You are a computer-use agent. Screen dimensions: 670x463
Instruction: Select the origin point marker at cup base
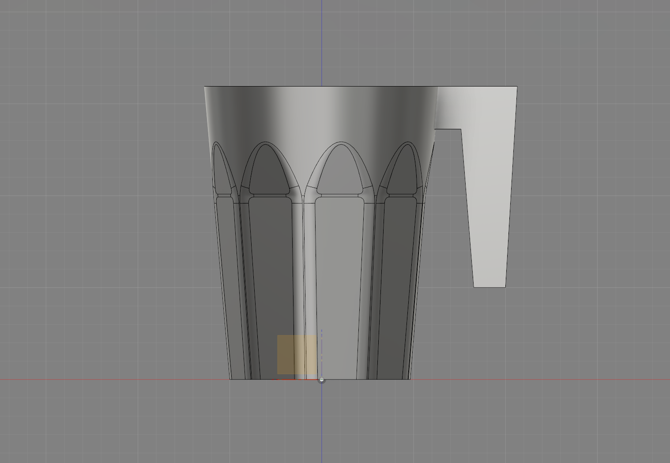(321, 380)
